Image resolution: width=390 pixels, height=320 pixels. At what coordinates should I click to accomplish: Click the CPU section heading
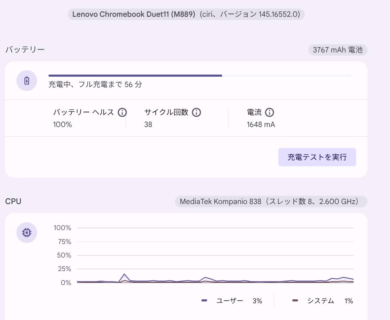pos(13,201)
